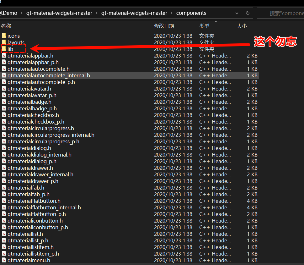Open the icons folder icon
This screenshot has height=265, width=304.
click(x=4, y=36)
